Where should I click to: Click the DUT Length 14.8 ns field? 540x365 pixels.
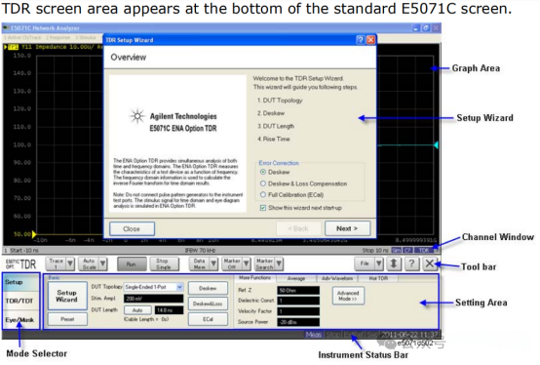[169, 310]
